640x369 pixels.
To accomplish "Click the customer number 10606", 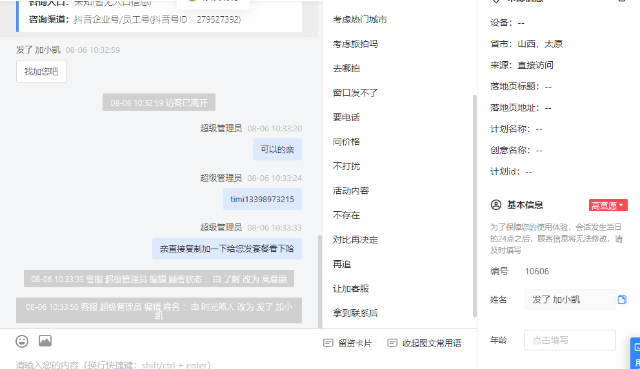I will point(537,271).
